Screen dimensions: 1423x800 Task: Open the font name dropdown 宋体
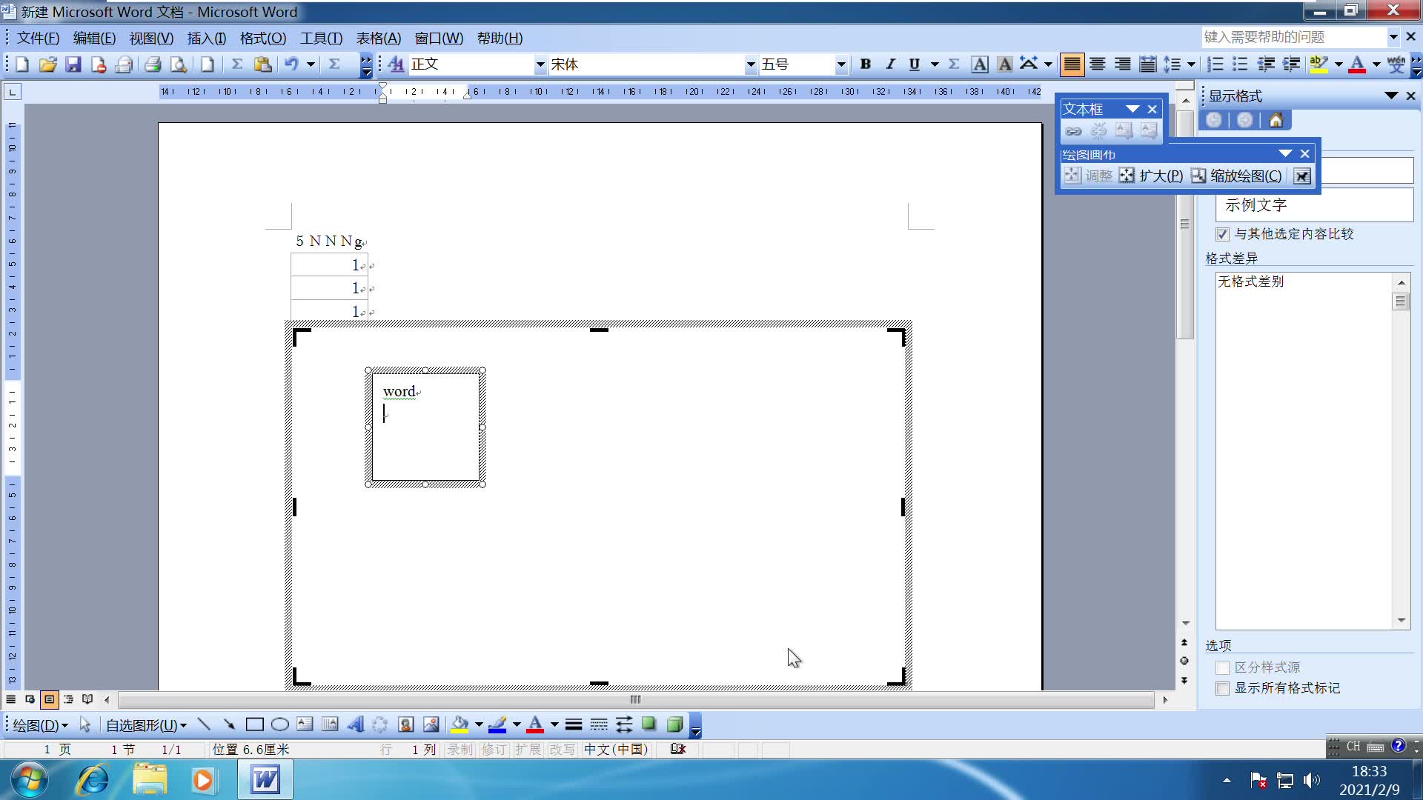pos(750,64)
